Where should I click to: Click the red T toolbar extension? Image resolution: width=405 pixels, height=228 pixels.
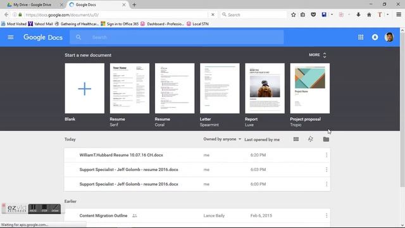380,15
